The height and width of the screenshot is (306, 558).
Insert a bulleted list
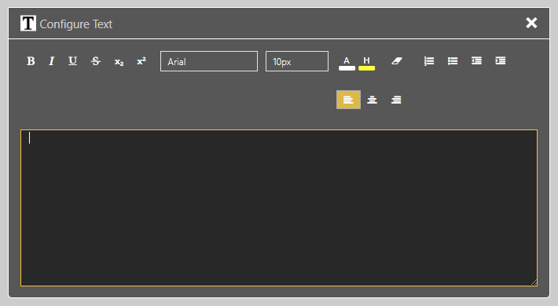(453, 61)
